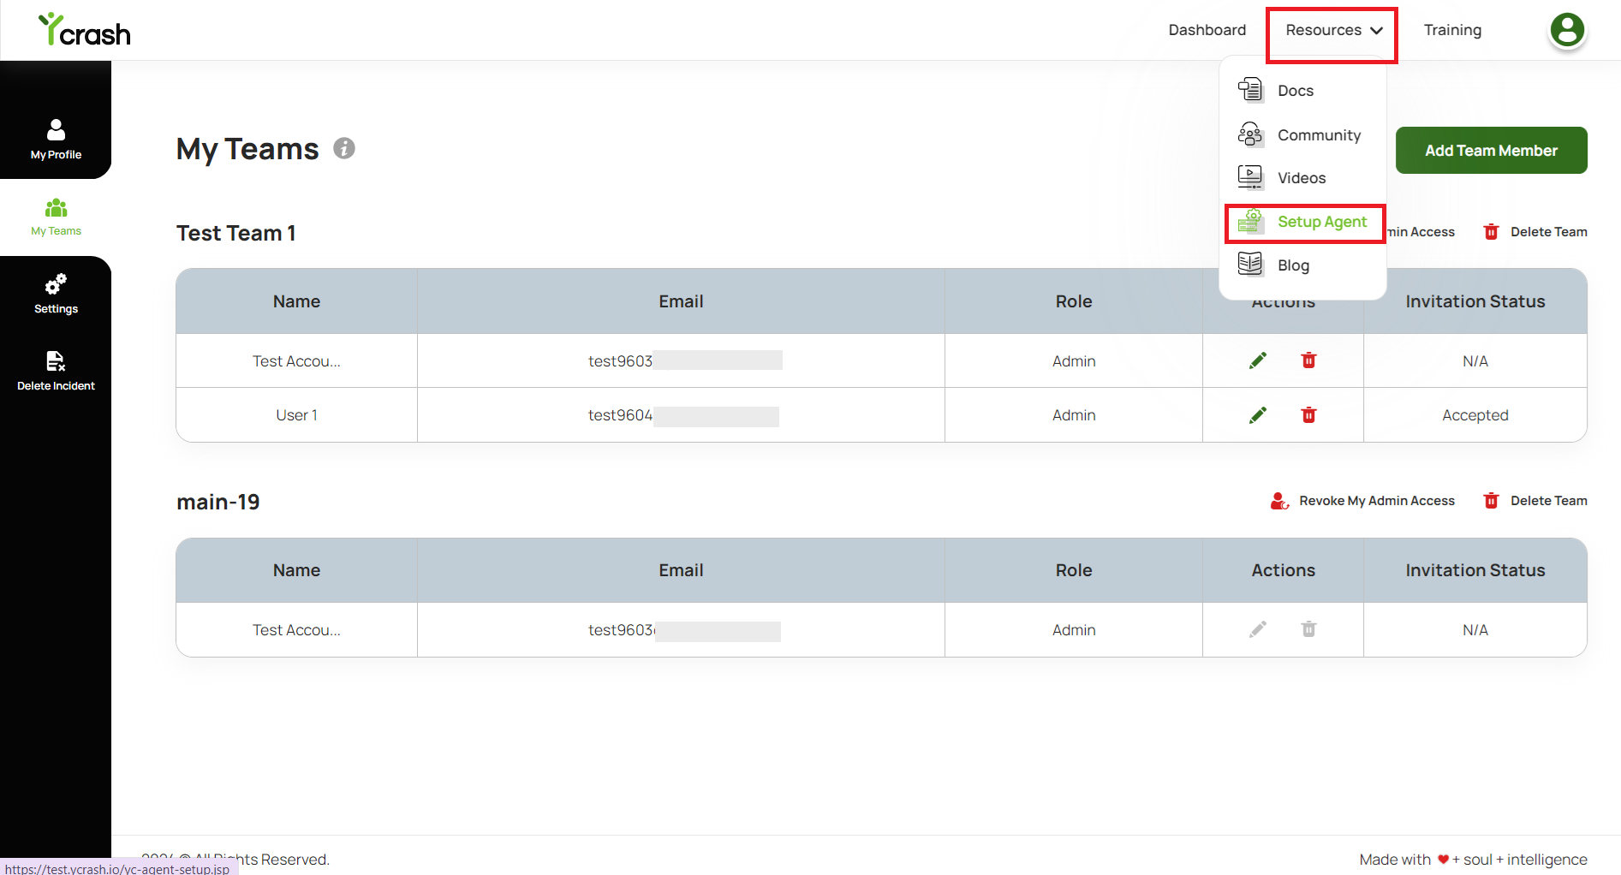The image size is (1621, 875).
Task: Delete User 1 with trash icon
Action: [x=1308, y=415]
